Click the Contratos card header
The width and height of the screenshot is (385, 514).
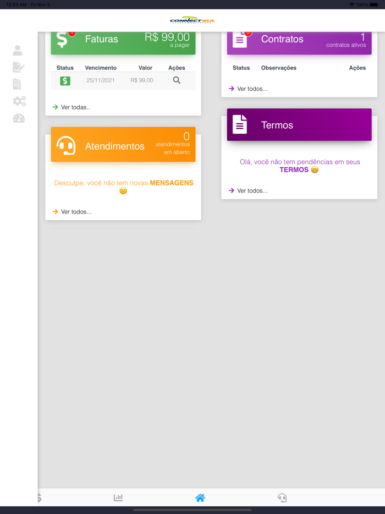(x=299, y=42)
